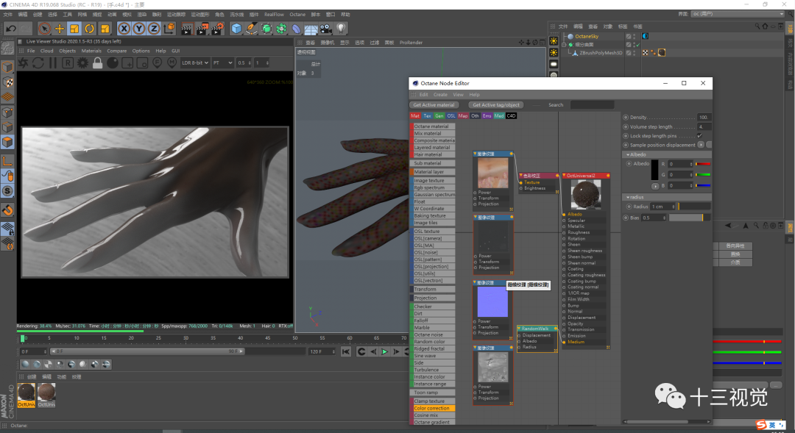Viewport: 795px width, 433px height.
Task: Open the Octane menu in main menubar
Action: pyautogui.click(x=297, y=15)
